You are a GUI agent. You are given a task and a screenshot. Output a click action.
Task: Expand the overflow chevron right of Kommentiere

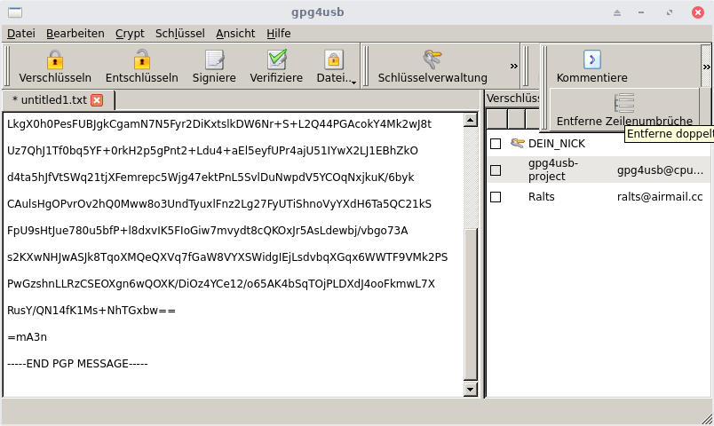[x=706, y=67]
